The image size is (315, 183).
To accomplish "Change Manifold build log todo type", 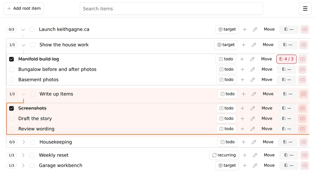I will point(226,59).
